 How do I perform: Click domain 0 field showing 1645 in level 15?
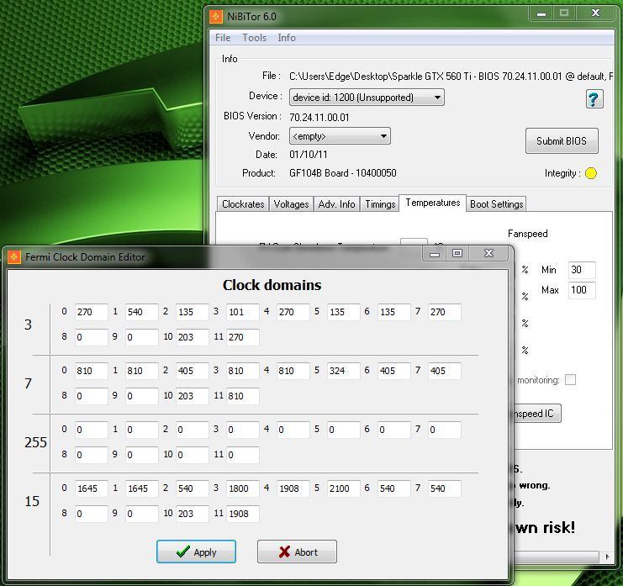92,488
